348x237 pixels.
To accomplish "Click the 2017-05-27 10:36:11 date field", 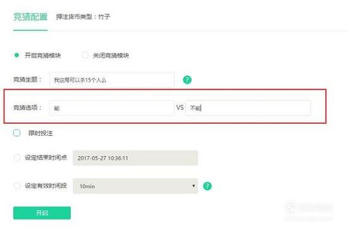I will click(x=135, y=158).
